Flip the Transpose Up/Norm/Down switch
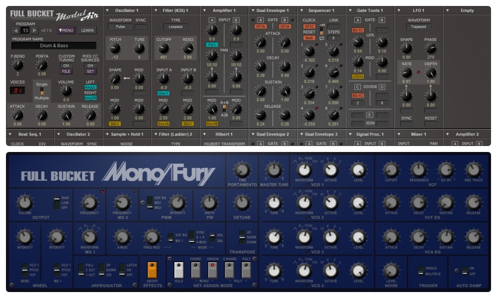497x298 pixels. (x=242, y=237)
